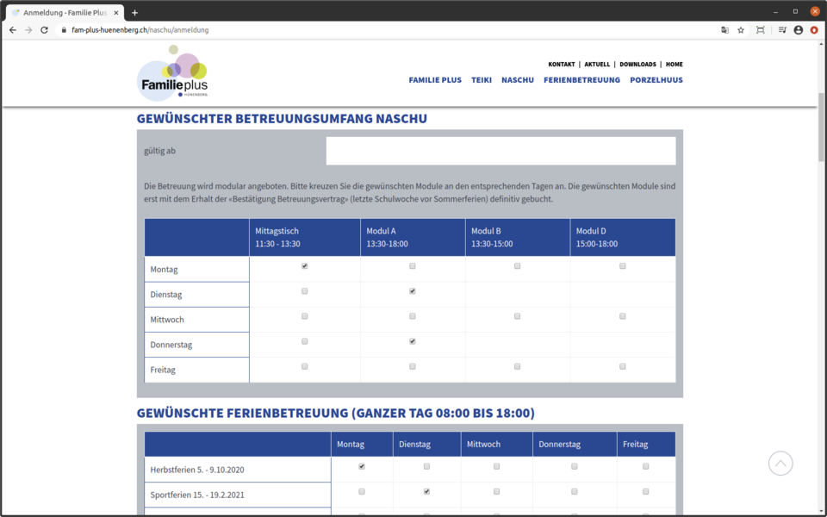This screenshot has width=827, height=517.
Task: Open a new browser tab
Action: 134,13
